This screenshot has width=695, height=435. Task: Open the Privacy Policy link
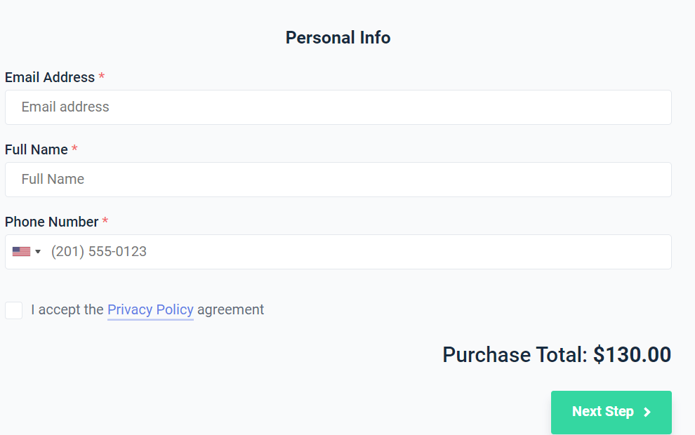coord(150,309)
